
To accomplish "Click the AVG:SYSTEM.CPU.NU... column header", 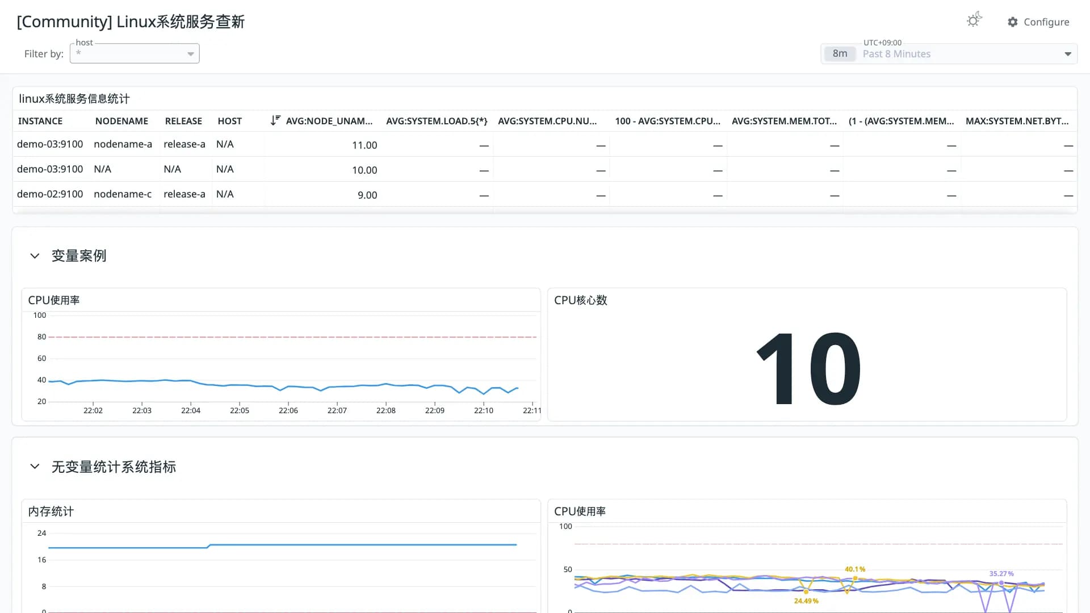I will [x=547, y=121].
